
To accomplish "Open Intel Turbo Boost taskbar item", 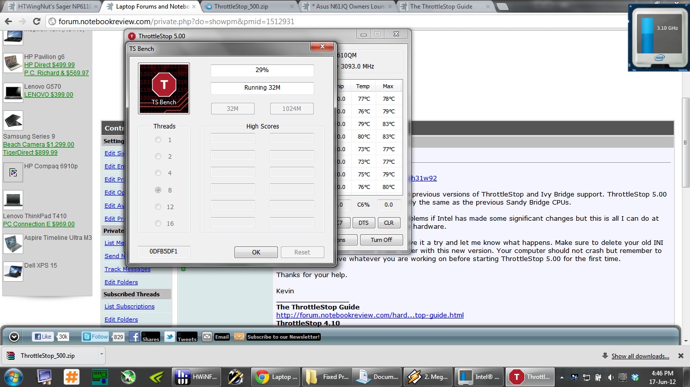I will tap(479, 376).
